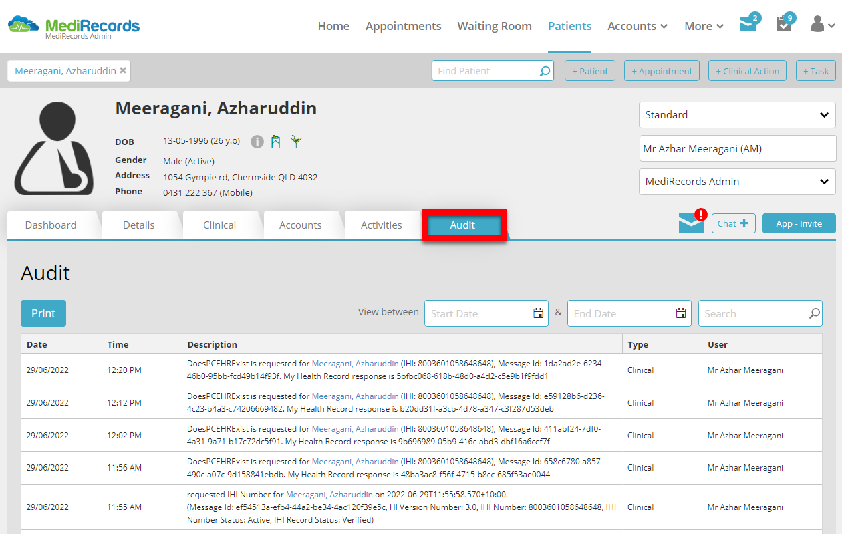Click the Find Patient search magnifier icon

tap(545, 71)
